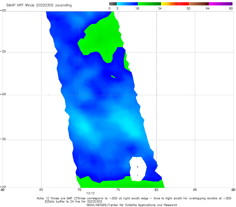Click the latitude label '-25'
The width and height of the screenshot is (236, 207).
[3, 51]
